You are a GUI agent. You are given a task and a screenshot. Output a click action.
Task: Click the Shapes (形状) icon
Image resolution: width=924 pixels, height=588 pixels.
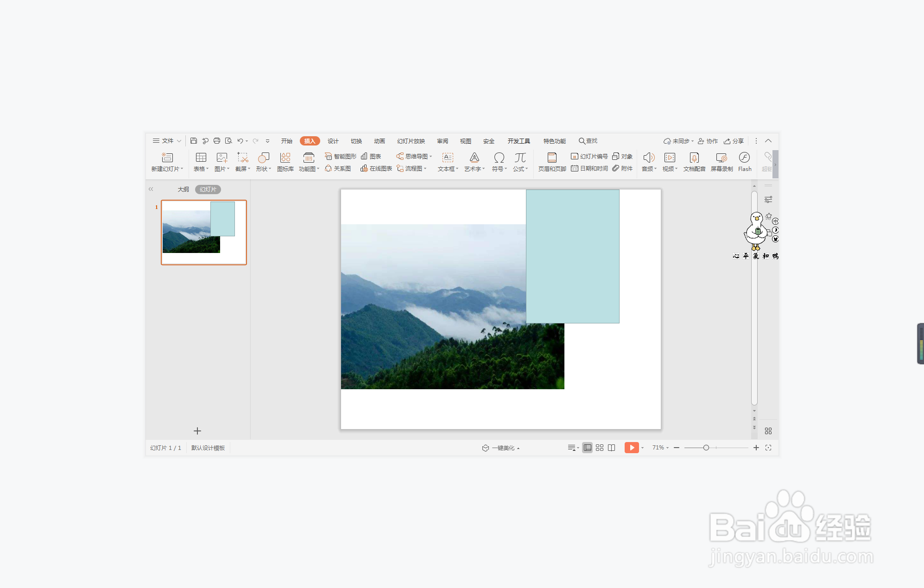click(264, 158)
